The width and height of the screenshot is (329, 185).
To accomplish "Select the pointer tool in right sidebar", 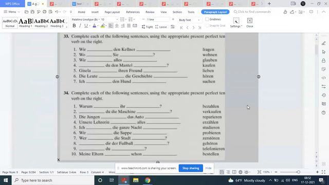I will (x=323, y=52).
